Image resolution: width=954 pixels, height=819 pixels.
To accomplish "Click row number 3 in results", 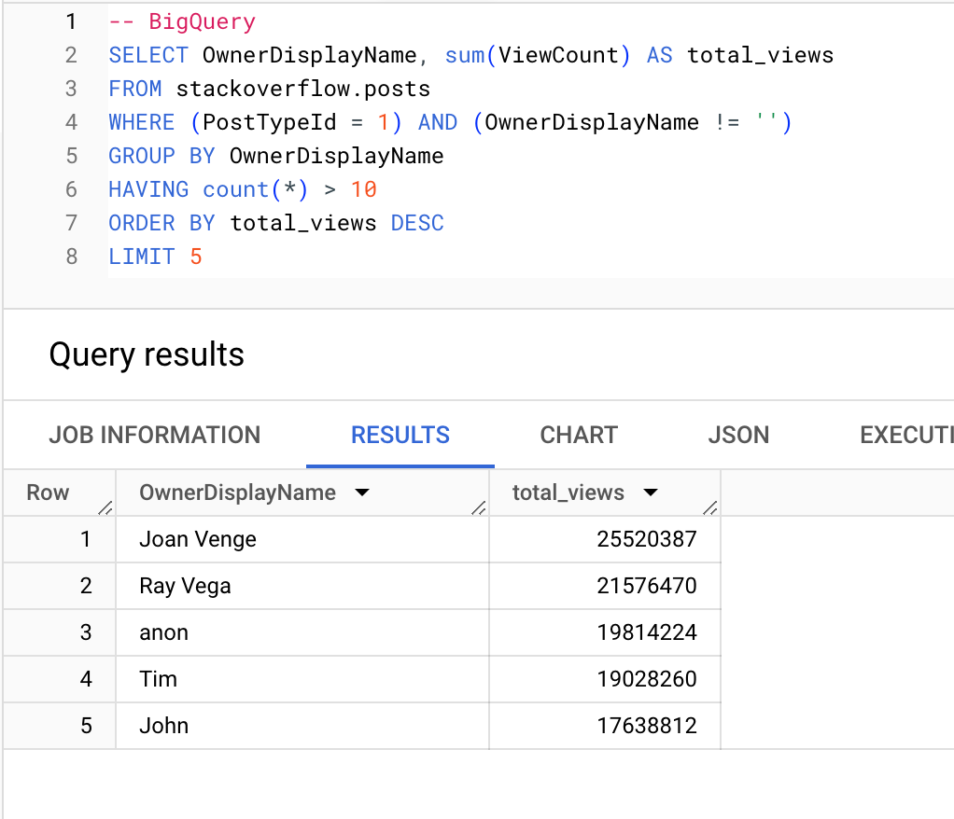I will pos(86,632).
